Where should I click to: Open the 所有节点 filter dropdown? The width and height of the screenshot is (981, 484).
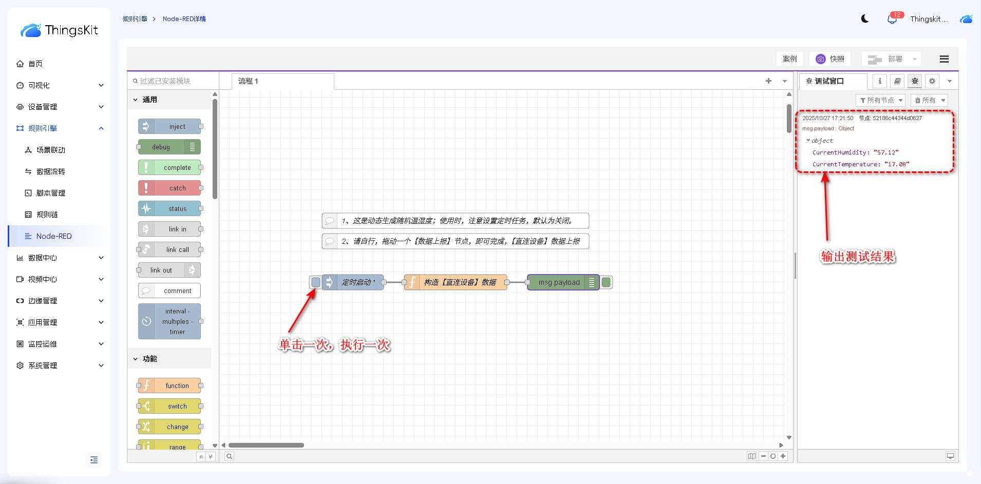[x=881, y=101]
